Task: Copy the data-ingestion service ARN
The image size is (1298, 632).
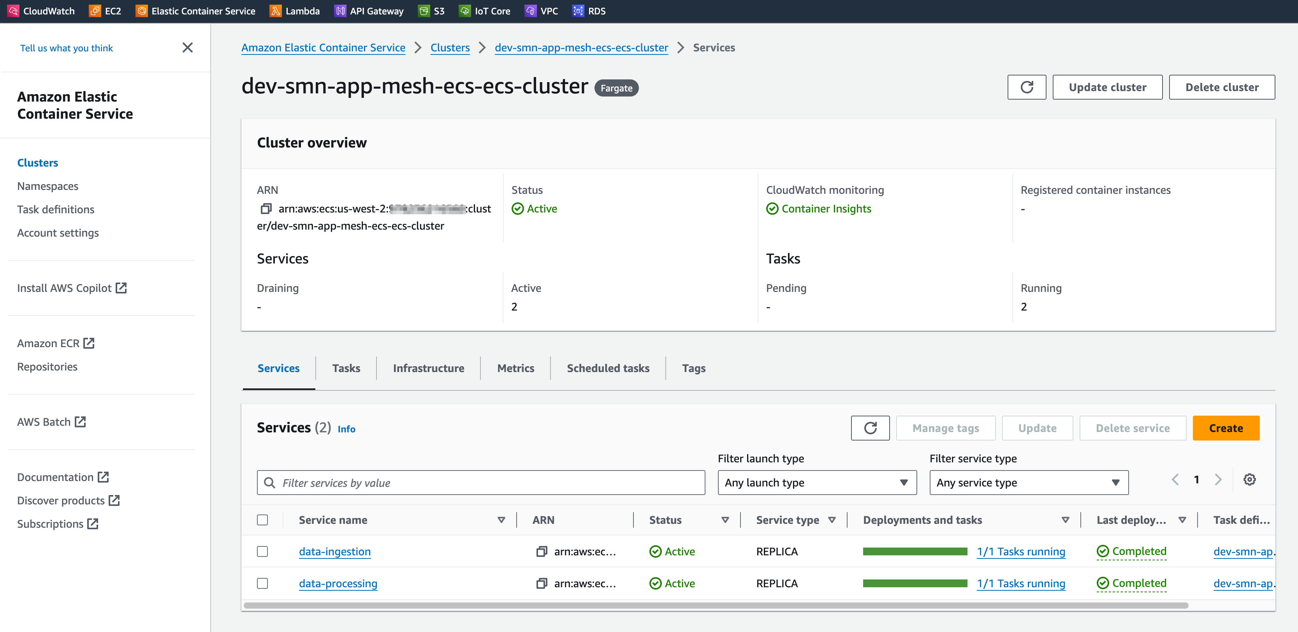Action: 542,551
